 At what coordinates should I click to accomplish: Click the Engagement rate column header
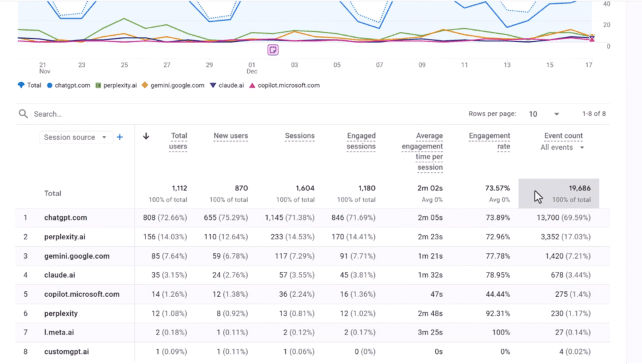(x=489, y=141)
